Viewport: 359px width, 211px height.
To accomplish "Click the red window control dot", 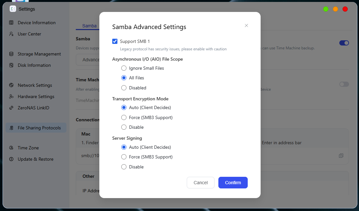I will pos(345,9).
